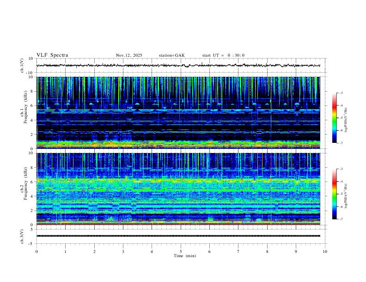Click the ch.1 waveform trace panel

(x=181, y=65)
